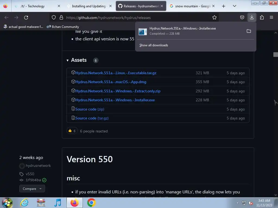Click the page vertical scrollbar thumb
Screen dimensions: 278x208
[x=276, y=54]
